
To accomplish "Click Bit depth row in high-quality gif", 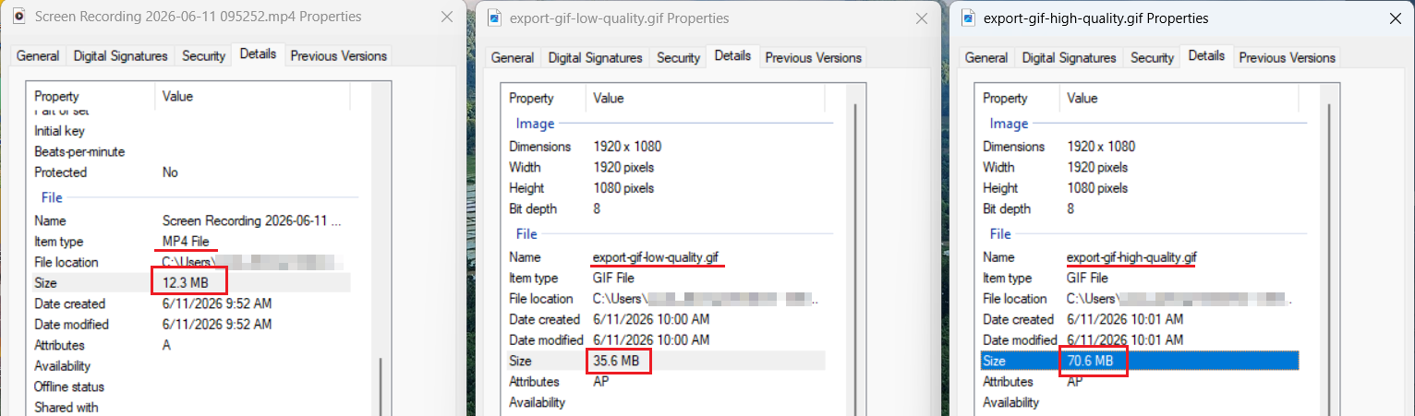I will pos(1139,208).
